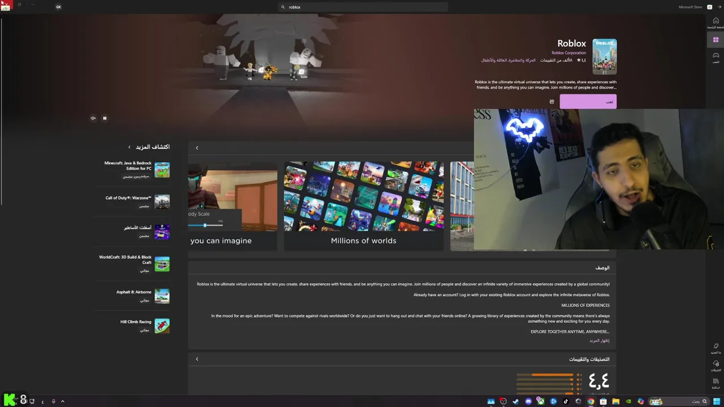Click the Description section heading
724x407 pixels.
click(x=602, y=267)
